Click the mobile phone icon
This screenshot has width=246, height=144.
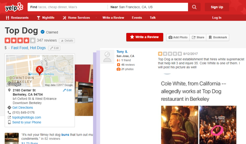[x=9, y=122]
